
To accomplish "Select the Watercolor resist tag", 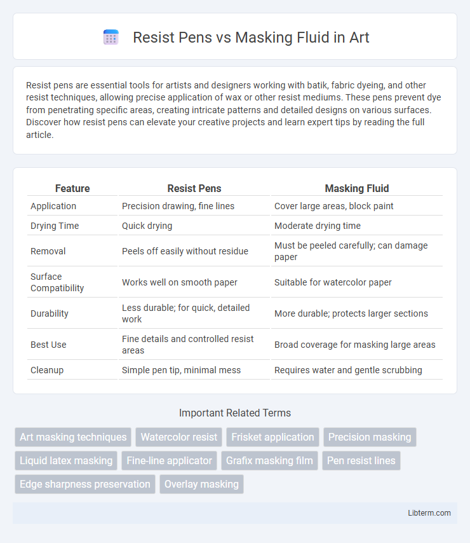I will [179, 437].
